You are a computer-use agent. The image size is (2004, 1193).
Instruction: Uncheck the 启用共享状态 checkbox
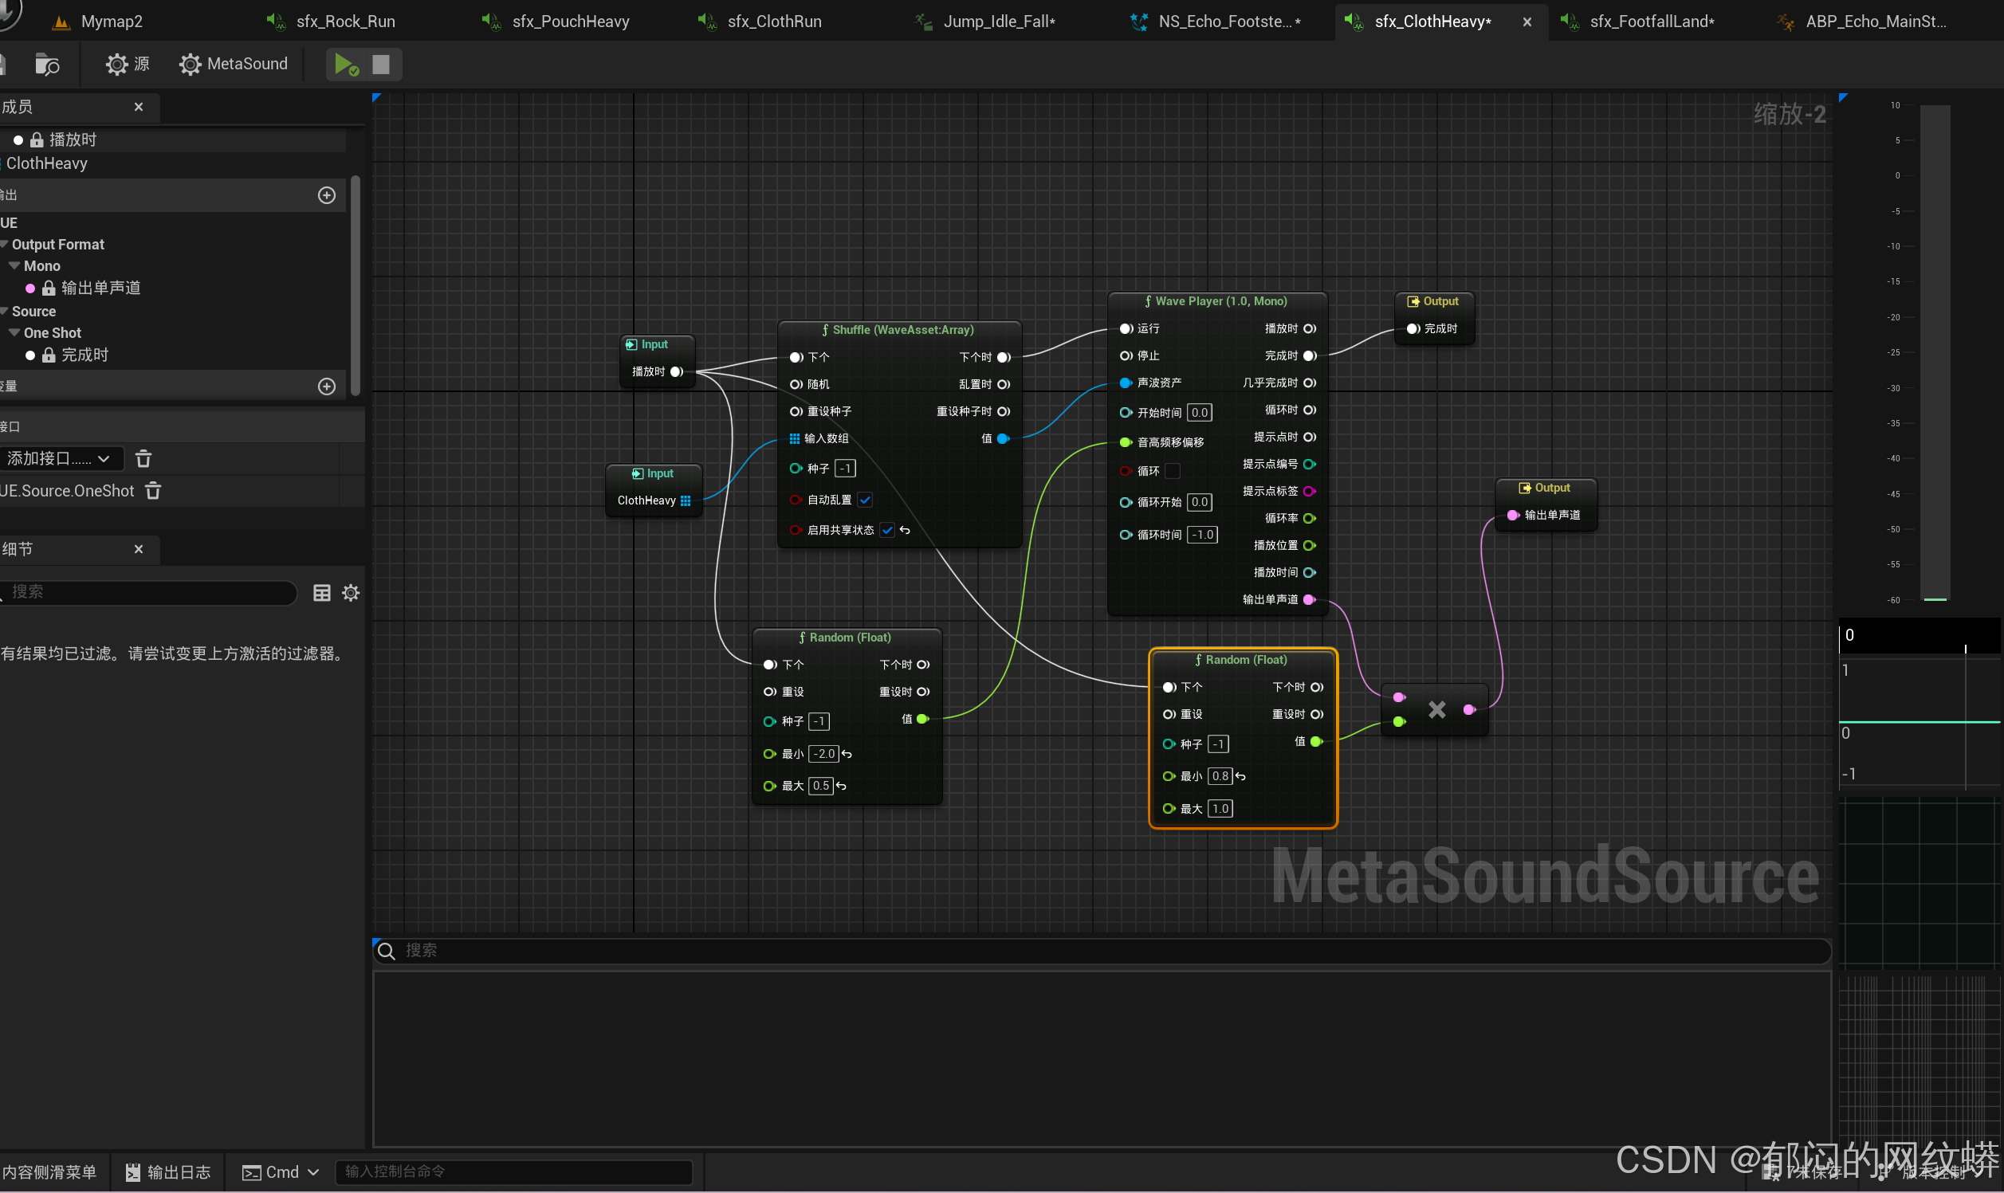coord(886,531)
